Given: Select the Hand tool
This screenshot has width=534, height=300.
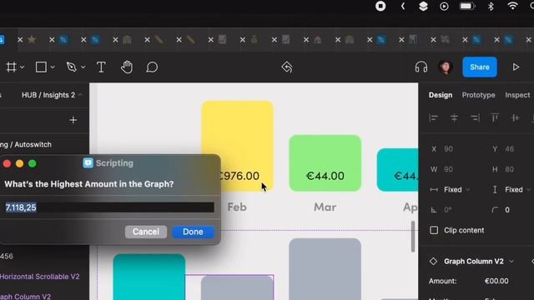Looking at the screenshot, I should tap(127, 67).
